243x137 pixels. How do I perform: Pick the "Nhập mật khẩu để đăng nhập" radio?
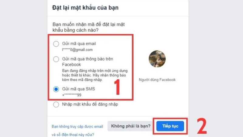pos(56,104)
